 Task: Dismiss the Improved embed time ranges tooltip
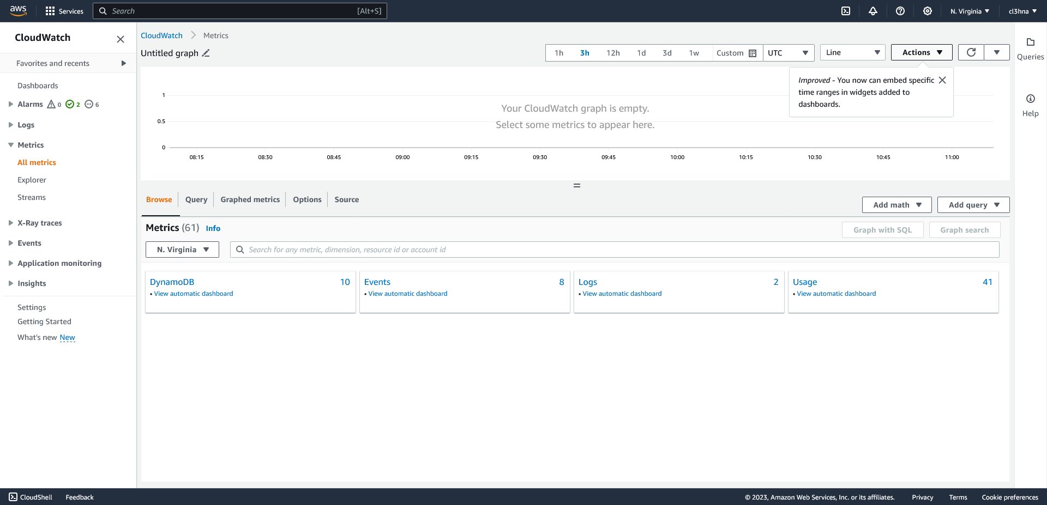[942, 80]
